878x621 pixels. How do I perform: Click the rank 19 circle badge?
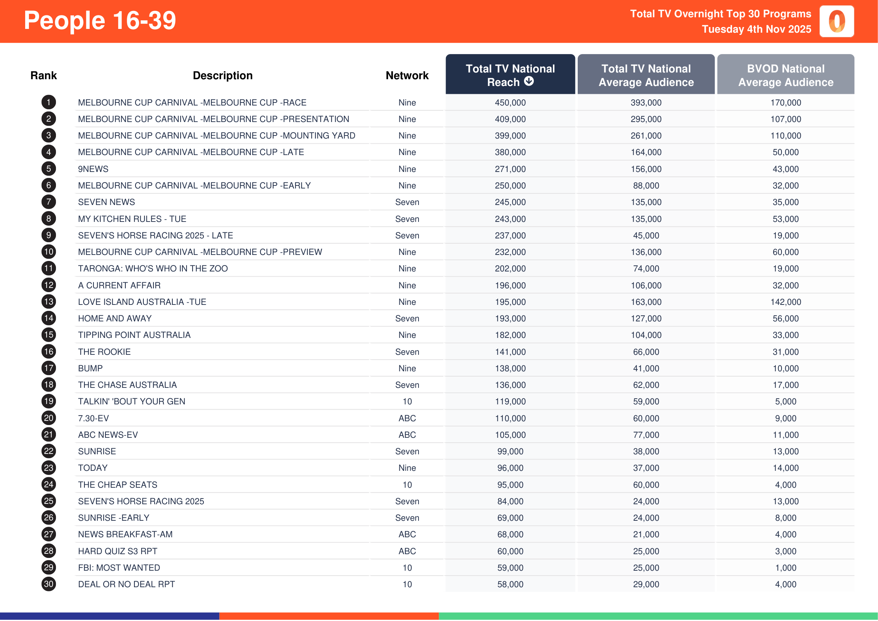pyautogui.click(x=48, y=401)
